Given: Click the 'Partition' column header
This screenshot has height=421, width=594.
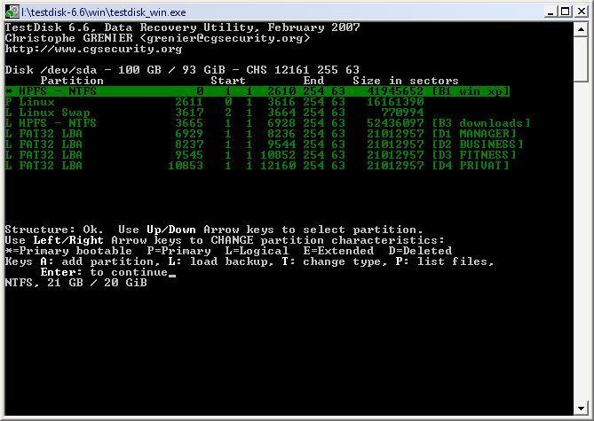Looking at the screenshot, I should 72,81.
